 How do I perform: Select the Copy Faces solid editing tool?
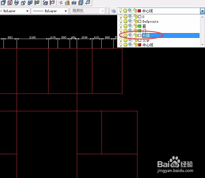30,2
